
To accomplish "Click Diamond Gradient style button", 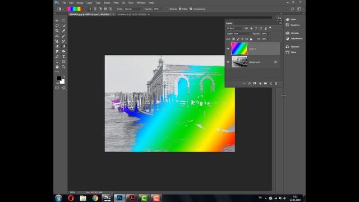I will (111, 9).
